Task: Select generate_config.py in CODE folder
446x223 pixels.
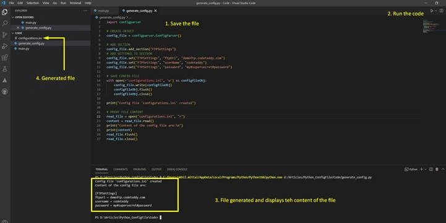Action: coord(51,43)
